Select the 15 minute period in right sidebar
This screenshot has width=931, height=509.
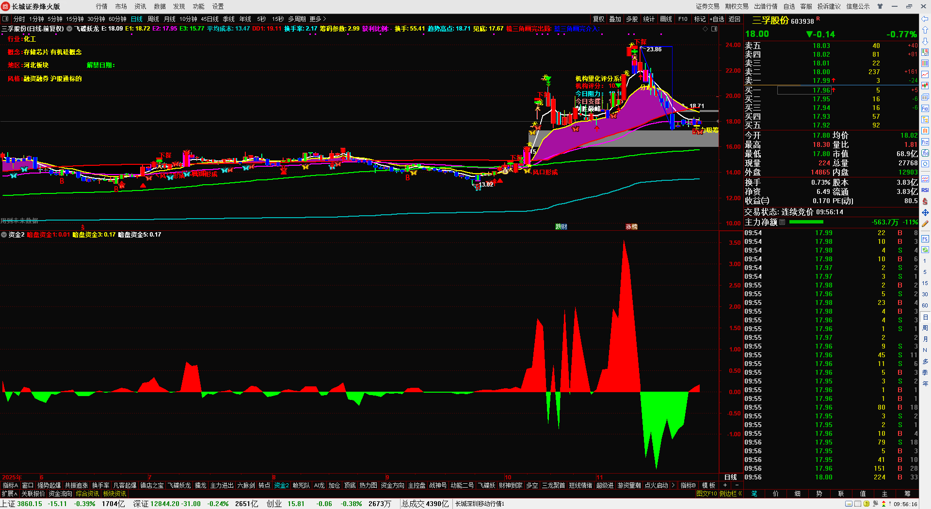(925, 283)
